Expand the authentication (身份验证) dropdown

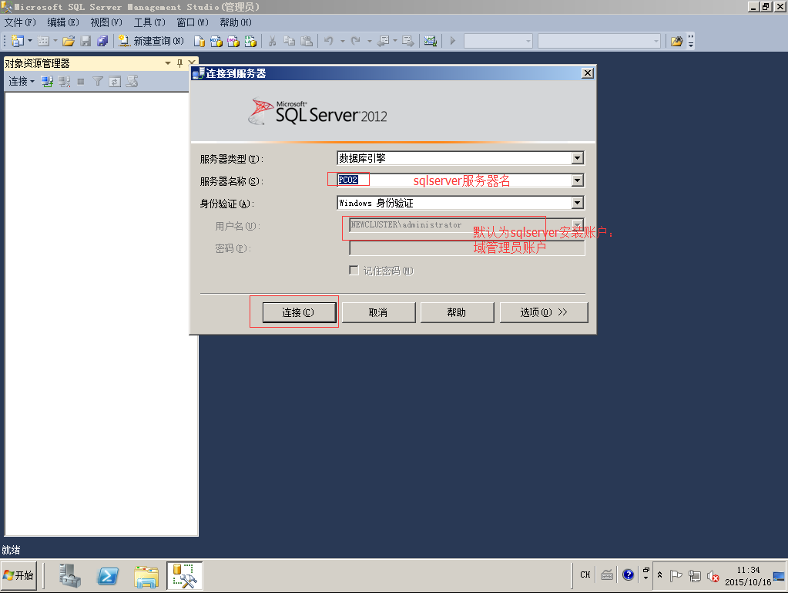tap(577, 203)
